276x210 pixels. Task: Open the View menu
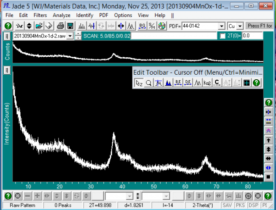[x=143, y=15]
